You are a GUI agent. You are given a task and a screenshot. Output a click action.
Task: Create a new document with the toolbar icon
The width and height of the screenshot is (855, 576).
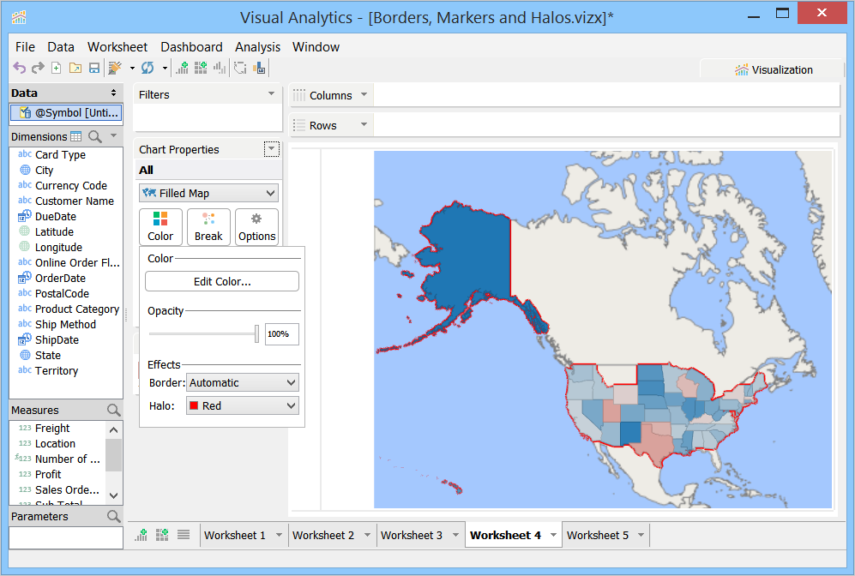pyautogui.click(x=56, y=68)
